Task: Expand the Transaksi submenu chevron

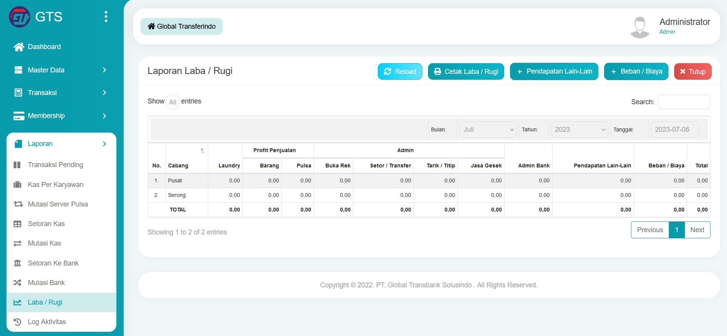Action: (105, 93)
